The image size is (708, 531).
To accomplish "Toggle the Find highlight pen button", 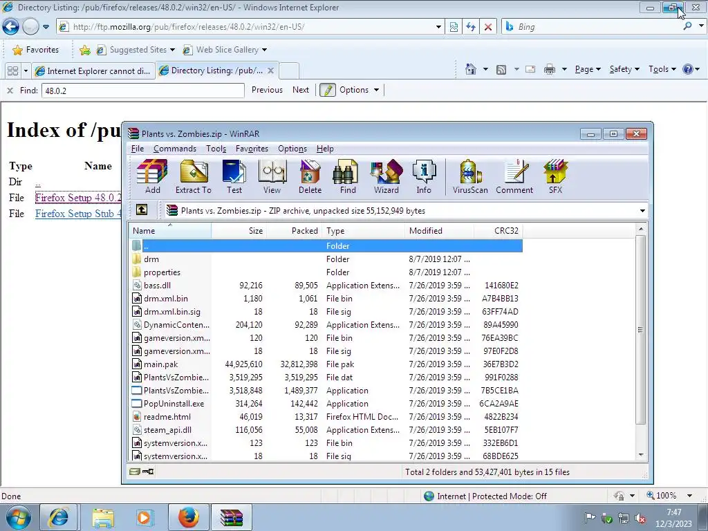I will point(328,90).
